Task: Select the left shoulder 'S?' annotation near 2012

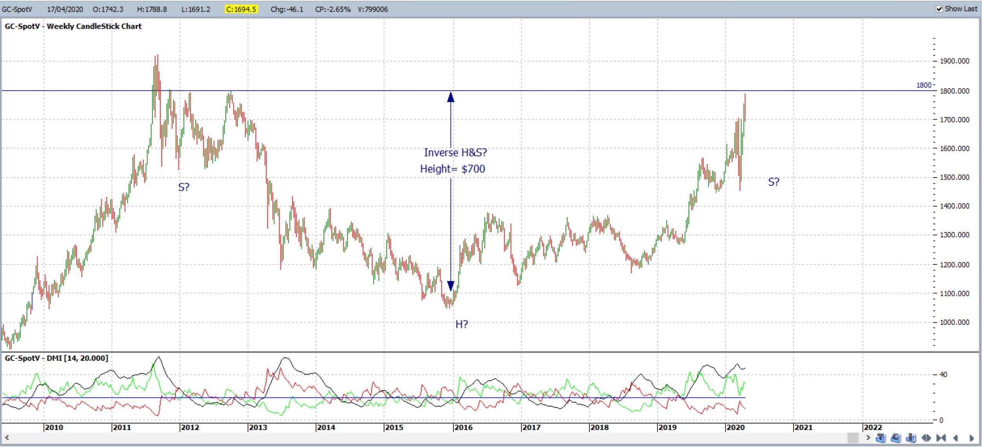Action: 184,187
